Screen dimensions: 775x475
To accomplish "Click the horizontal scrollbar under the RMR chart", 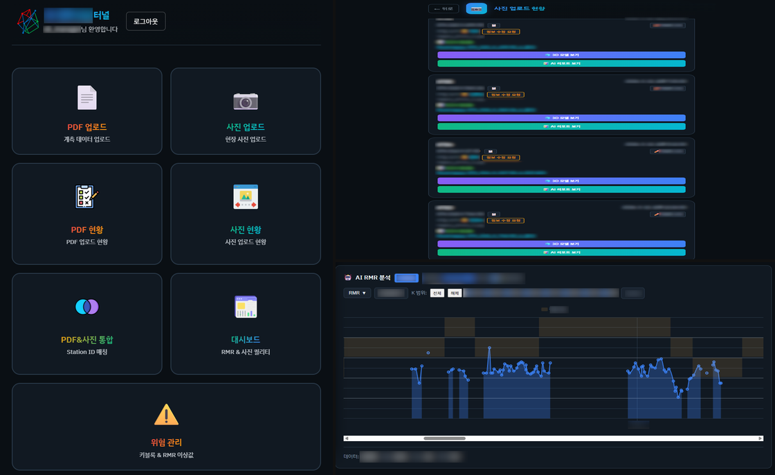I will tap(443, 438).
